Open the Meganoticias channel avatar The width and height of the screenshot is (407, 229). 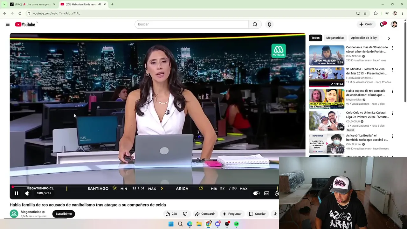[14, 214]
